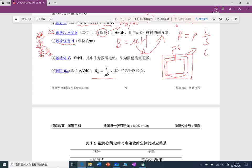Screen dimensions: 252x168
Task: Enter full screen via diagonal arrows icon
Action: point(130,19)
